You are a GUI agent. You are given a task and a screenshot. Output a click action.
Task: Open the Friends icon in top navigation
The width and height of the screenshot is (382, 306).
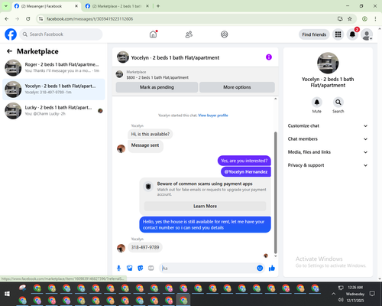coord(189,34)
